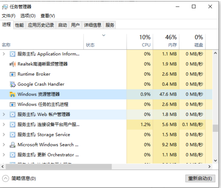Open the 查看(V) menu
This screenshot has height=188, width=221.
tap(48, 16)
